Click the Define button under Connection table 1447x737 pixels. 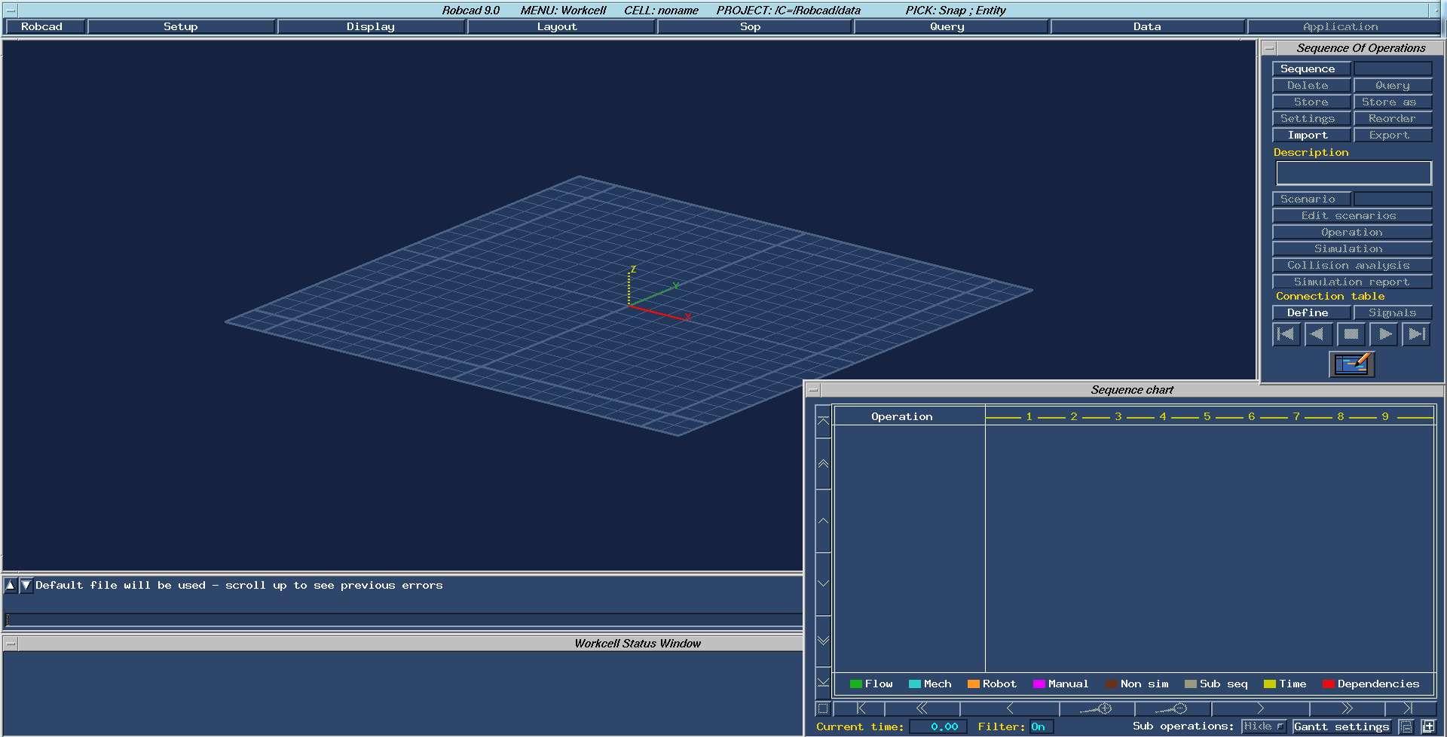1311,312
